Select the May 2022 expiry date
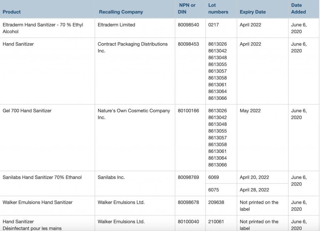 coord(250,111)
